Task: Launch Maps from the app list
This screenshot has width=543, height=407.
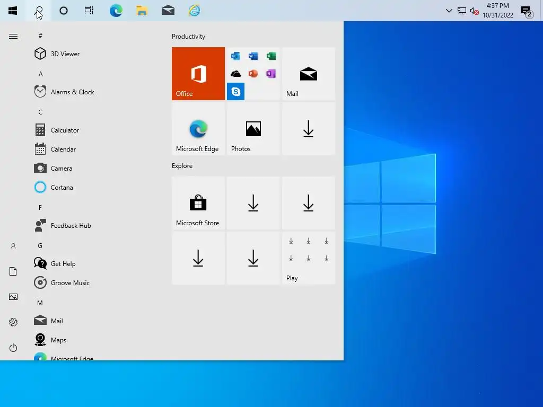Action: coord(97,340)
